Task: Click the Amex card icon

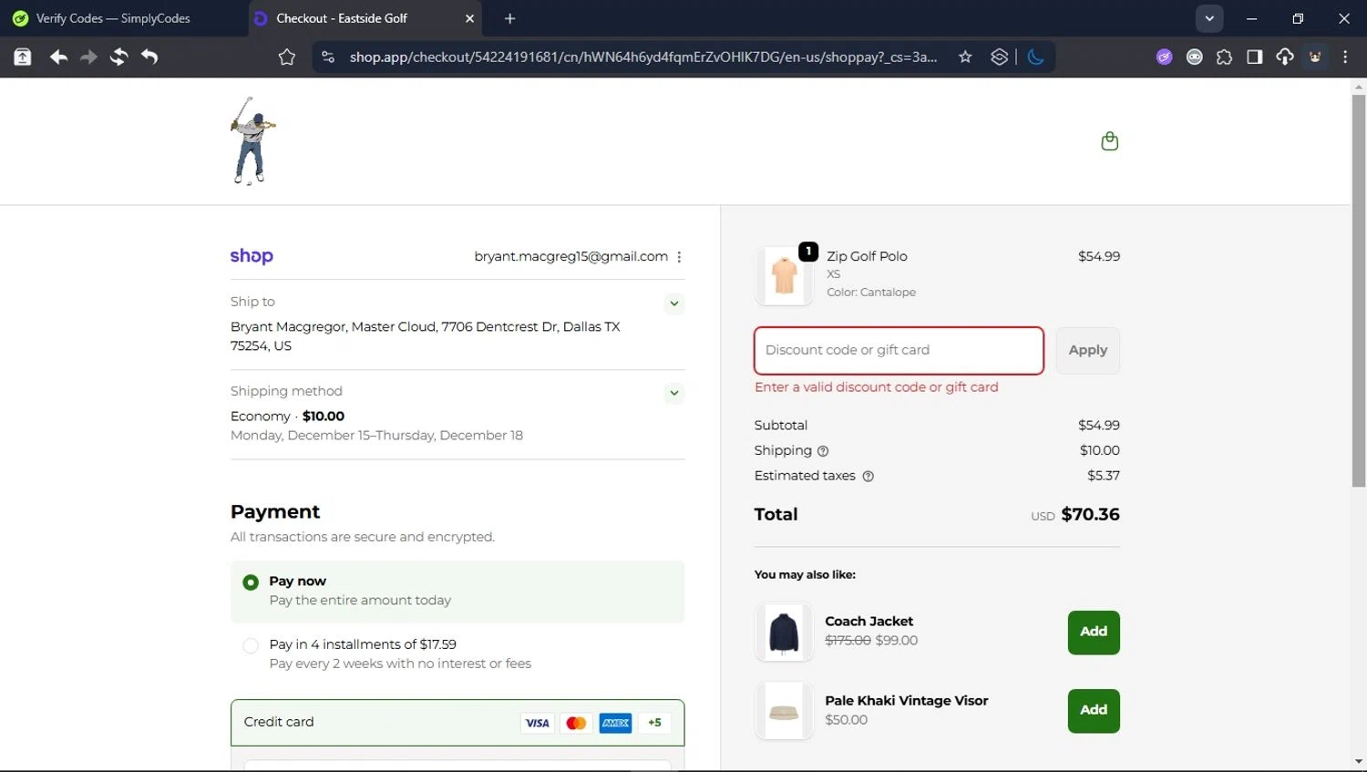Action: [615, 723]
